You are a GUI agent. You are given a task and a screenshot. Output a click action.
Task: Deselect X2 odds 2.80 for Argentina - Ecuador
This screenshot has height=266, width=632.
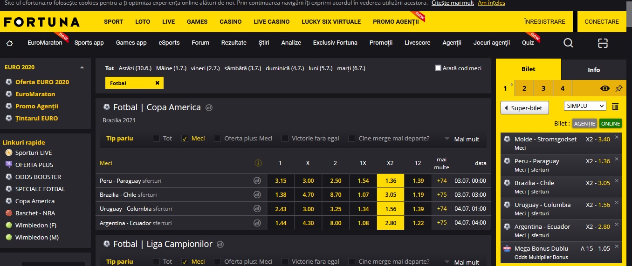pos(391,223)
